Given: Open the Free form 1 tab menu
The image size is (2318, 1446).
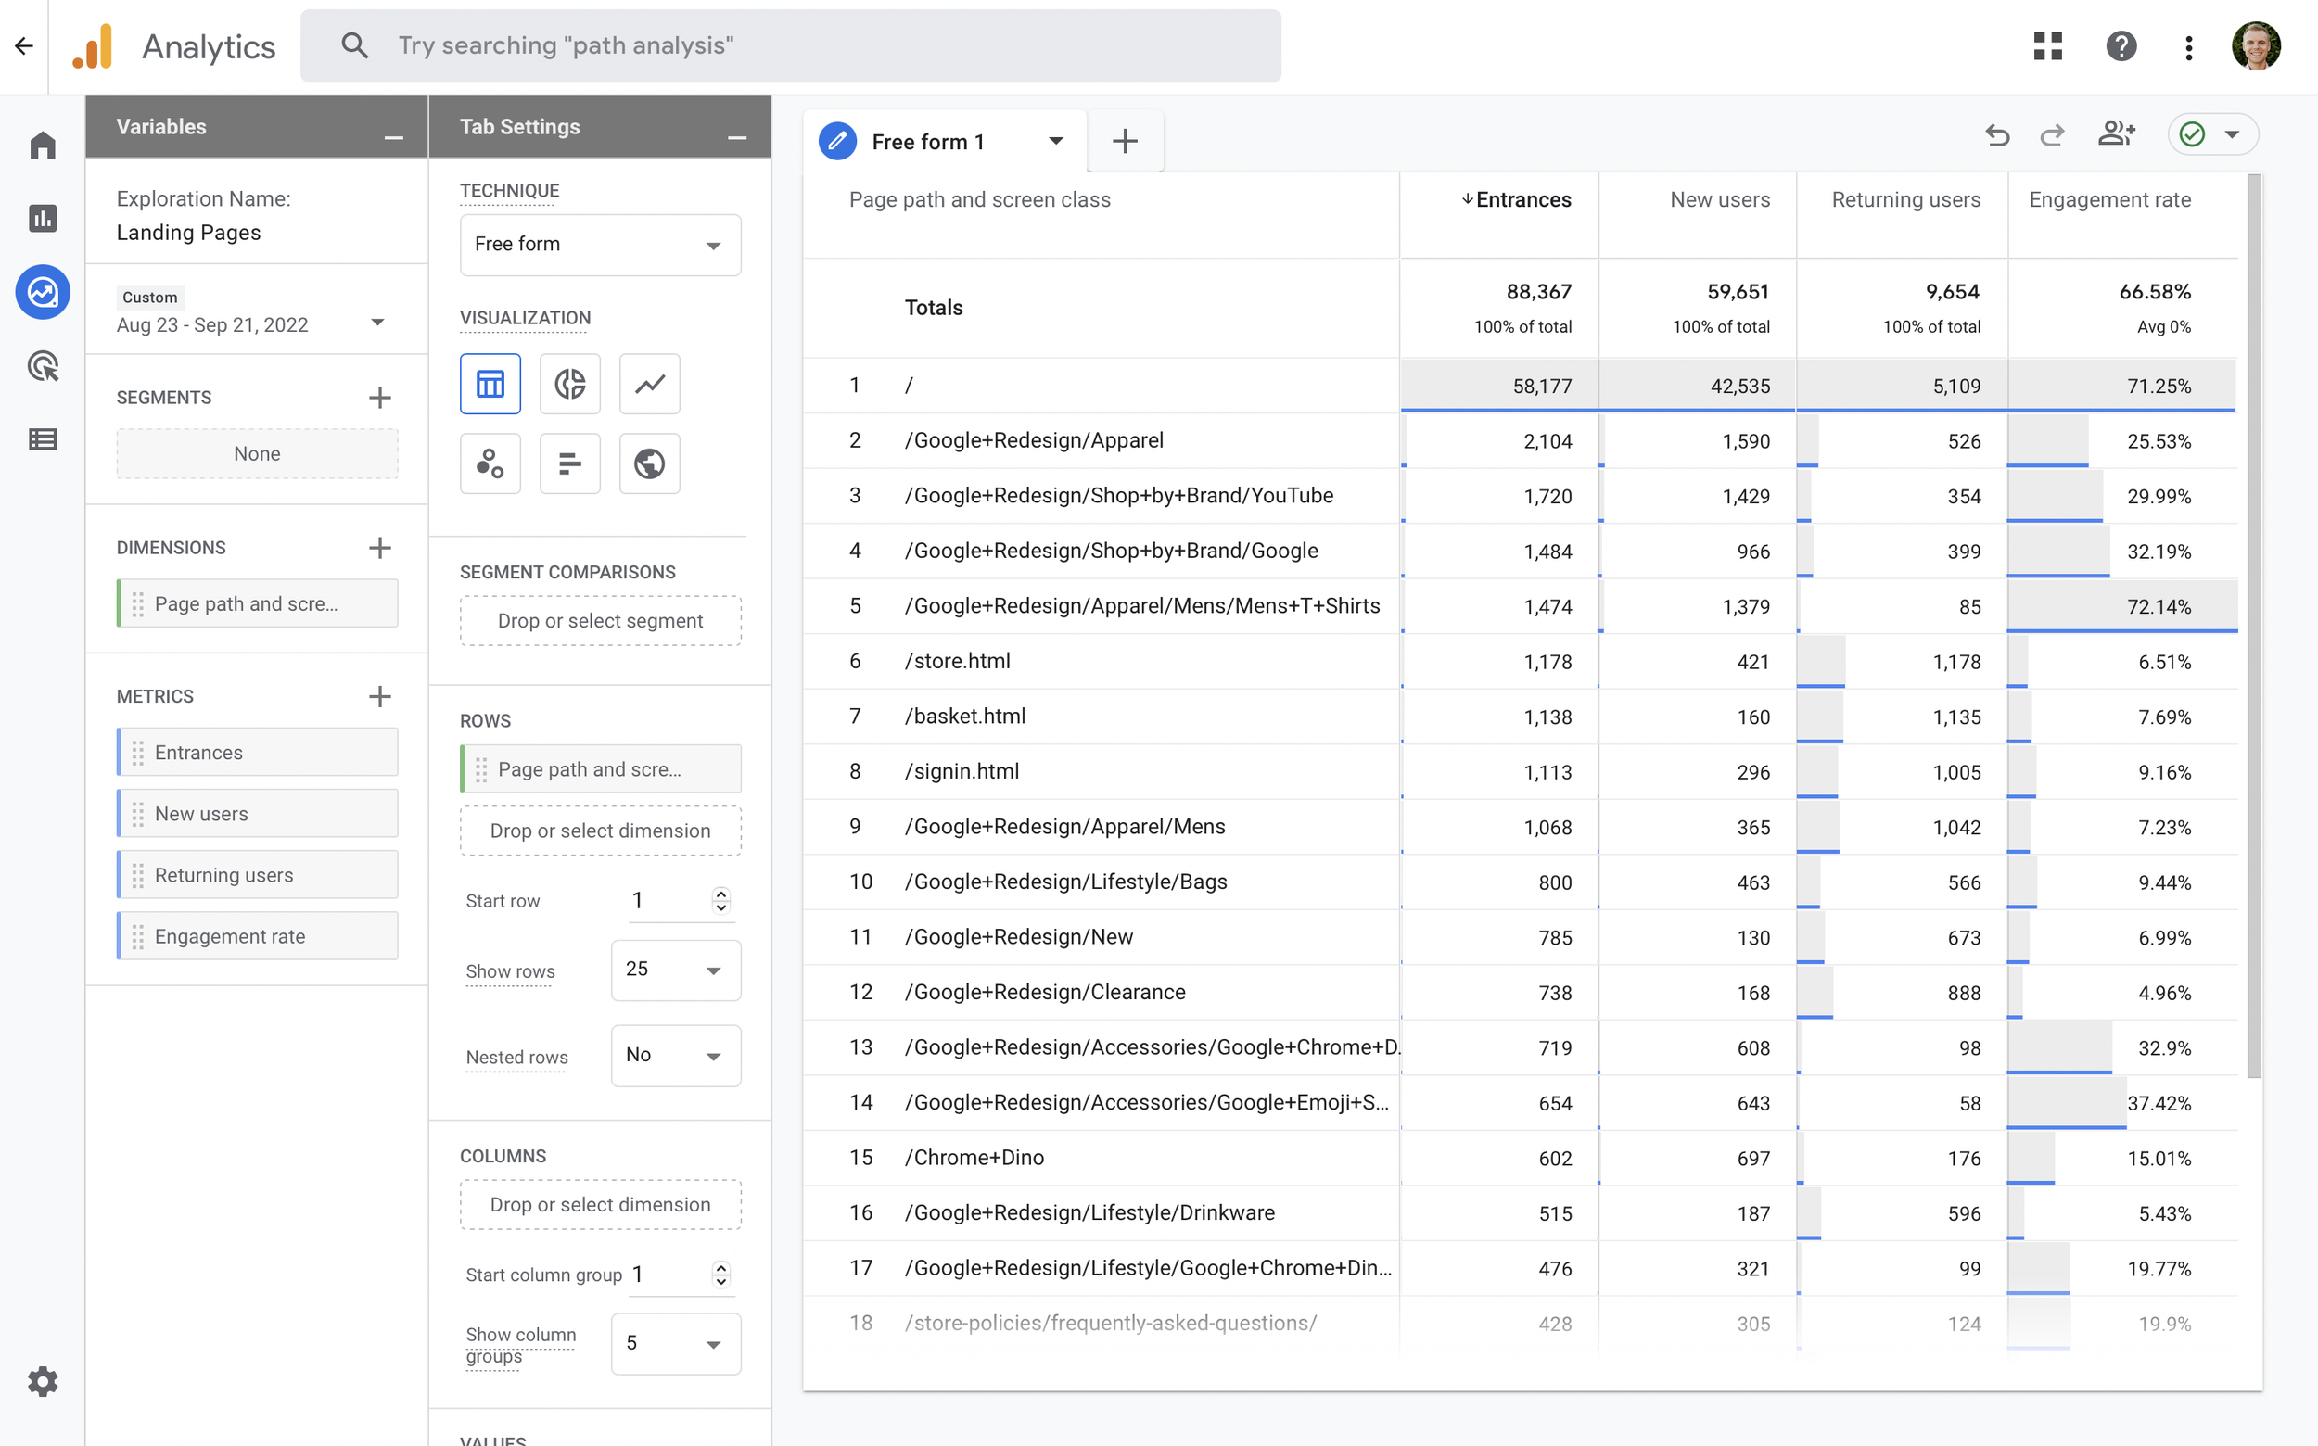Looking at the screenshot, I should coord(1055,141).
